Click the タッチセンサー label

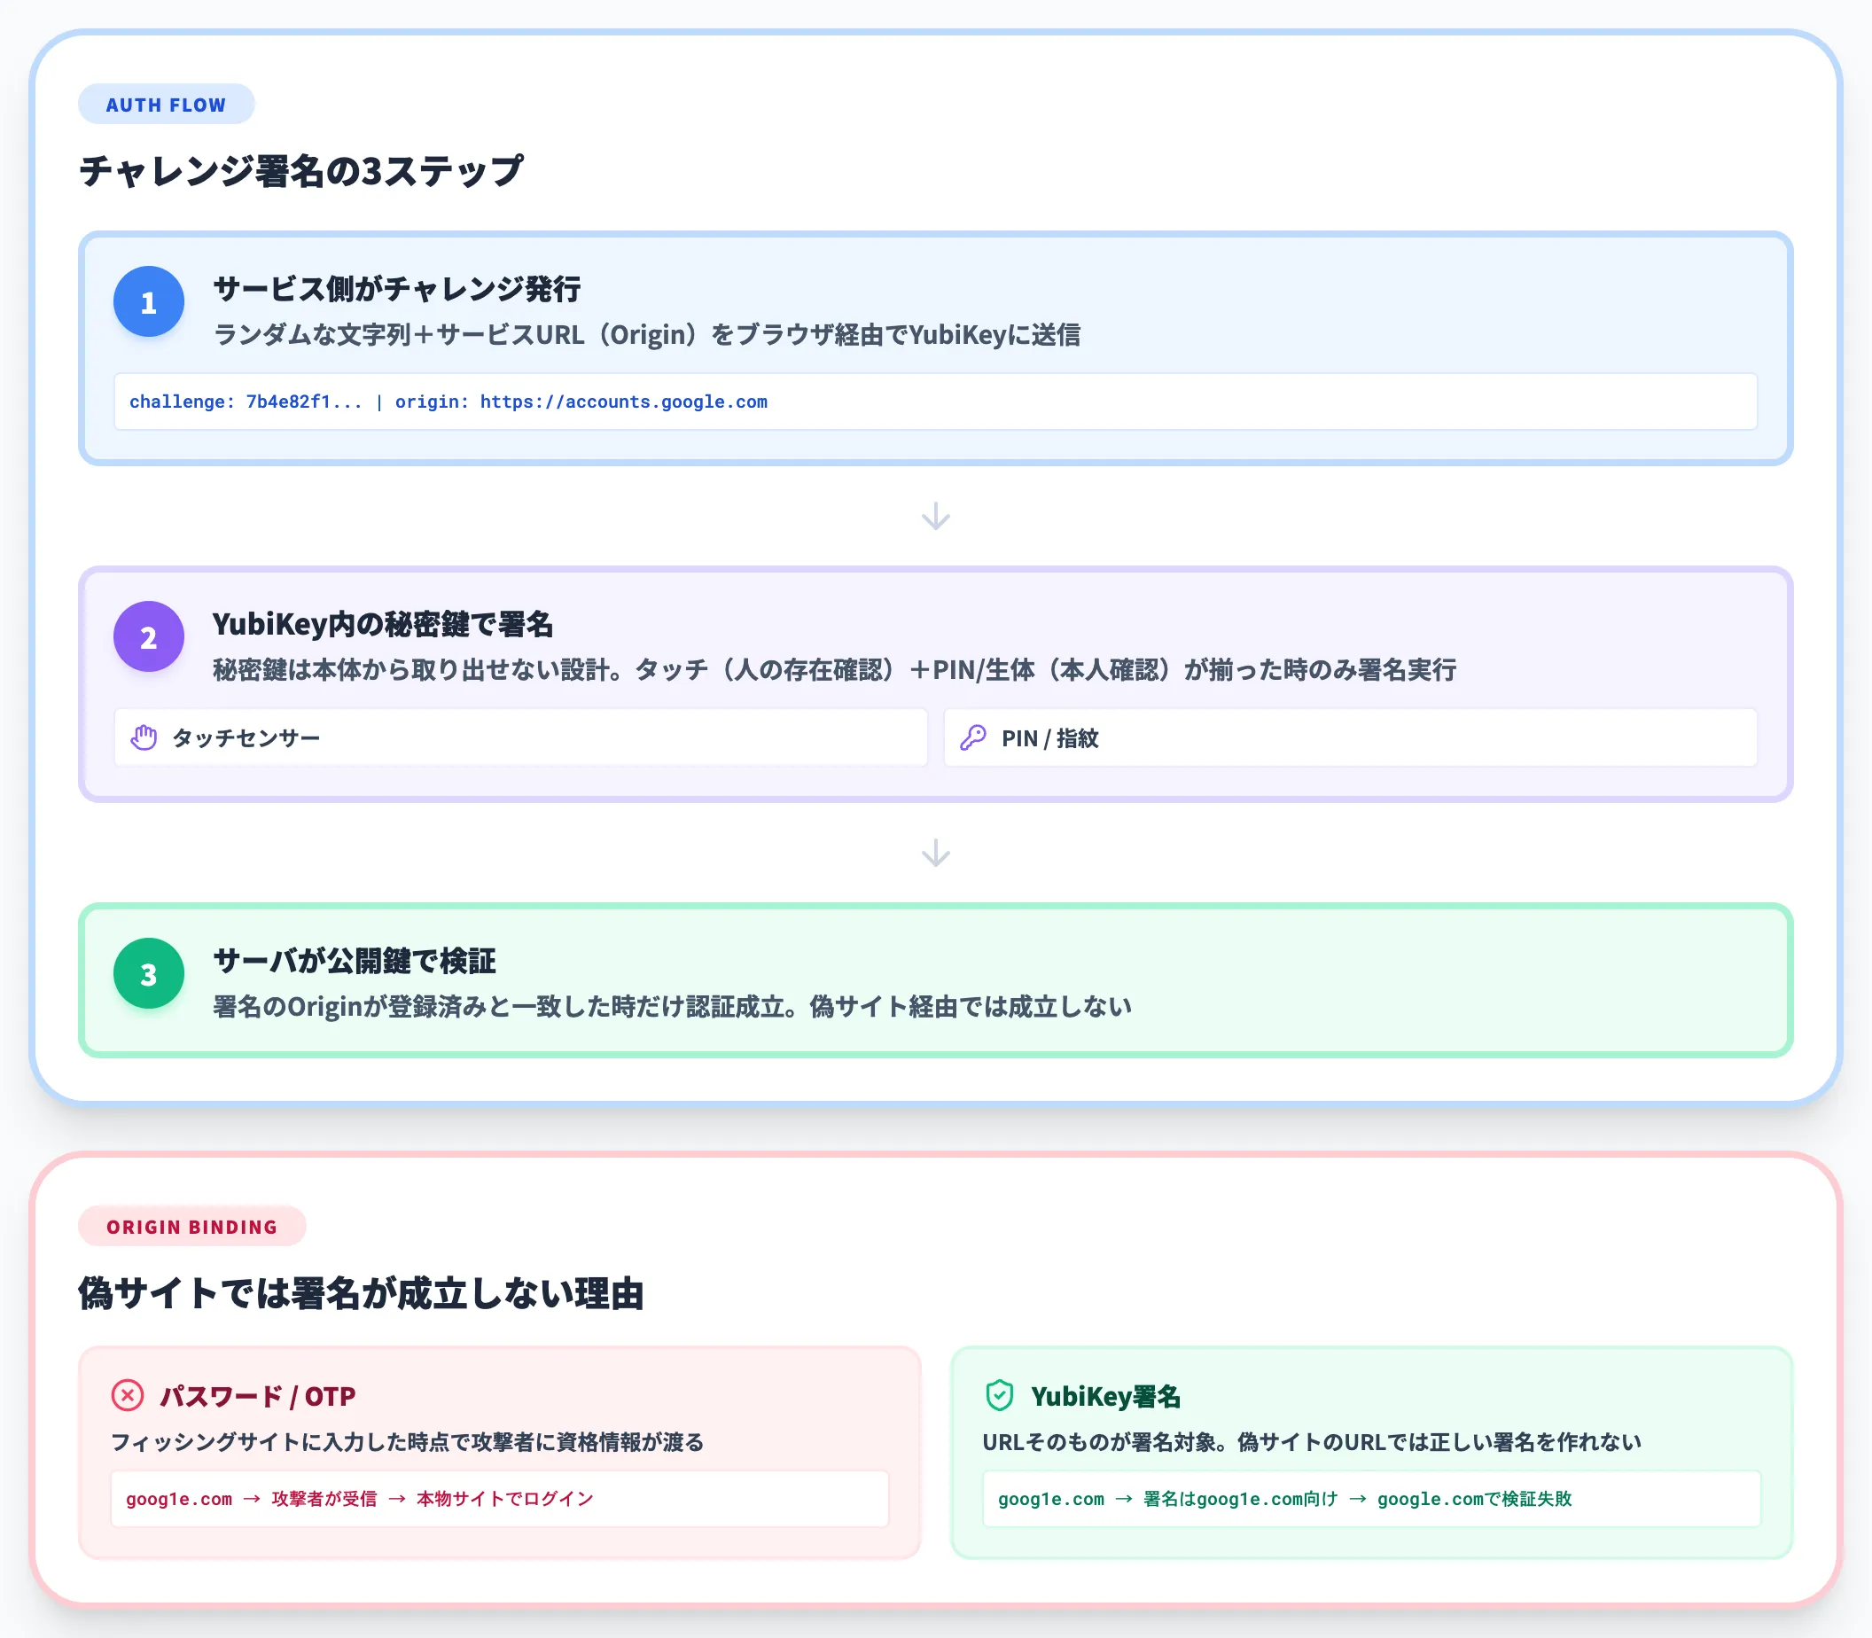tap(246, 737)
